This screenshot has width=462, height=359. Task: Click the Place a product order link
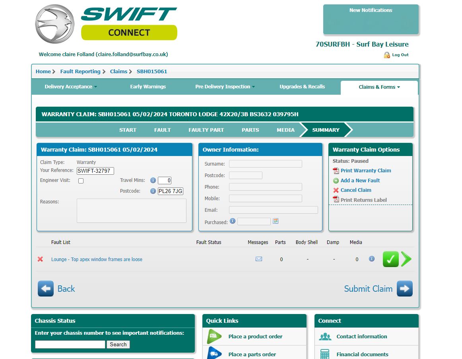(255, 337)
